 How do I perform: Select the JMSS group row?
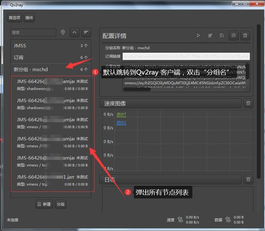tap(51, 46)
